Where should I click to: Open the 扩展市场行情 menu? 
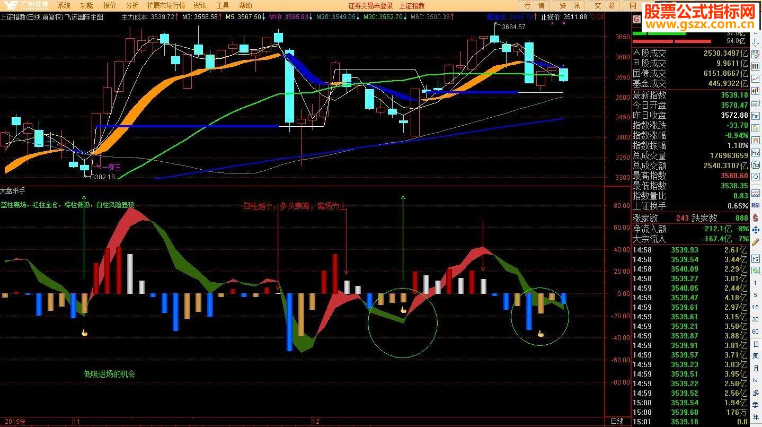(166, 5)
